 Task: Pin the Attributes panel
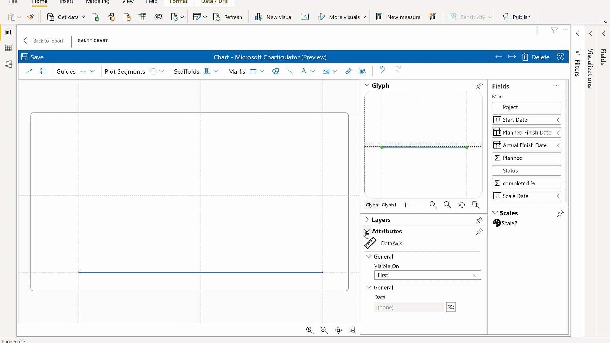pos(479,232)
